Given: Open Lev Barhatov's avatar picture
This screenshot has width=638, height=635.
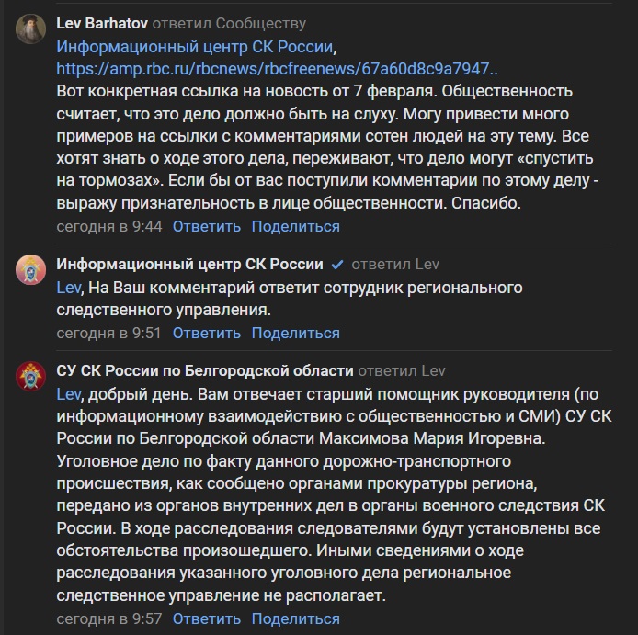Looking at the screenshot, I should click(30, 28).
